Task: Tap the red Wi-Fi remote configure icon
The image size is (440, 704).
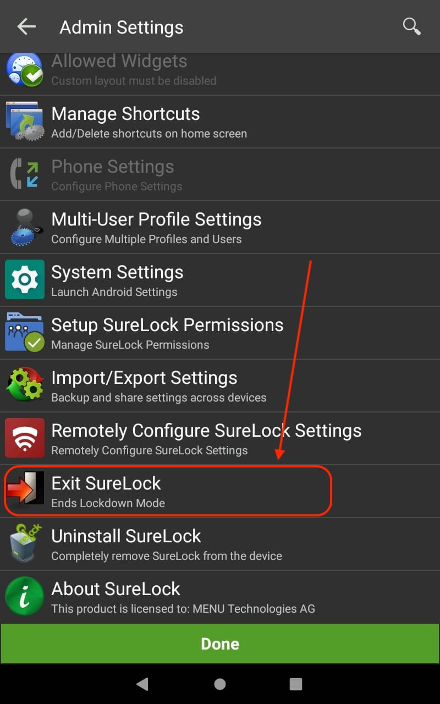Action: click(x=25, y=438)
